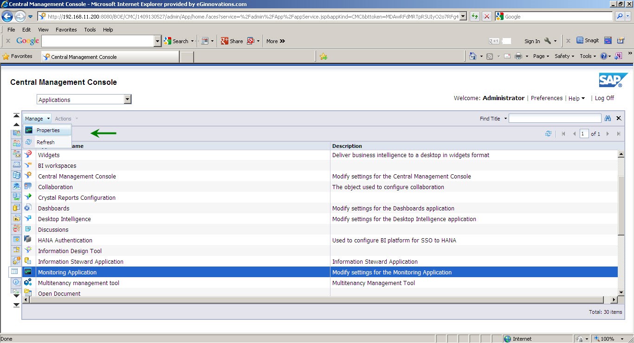Screen dimensions: 634x343
Task: Click the highlighted Applications sidebar icon
Action: pos(15,272)
